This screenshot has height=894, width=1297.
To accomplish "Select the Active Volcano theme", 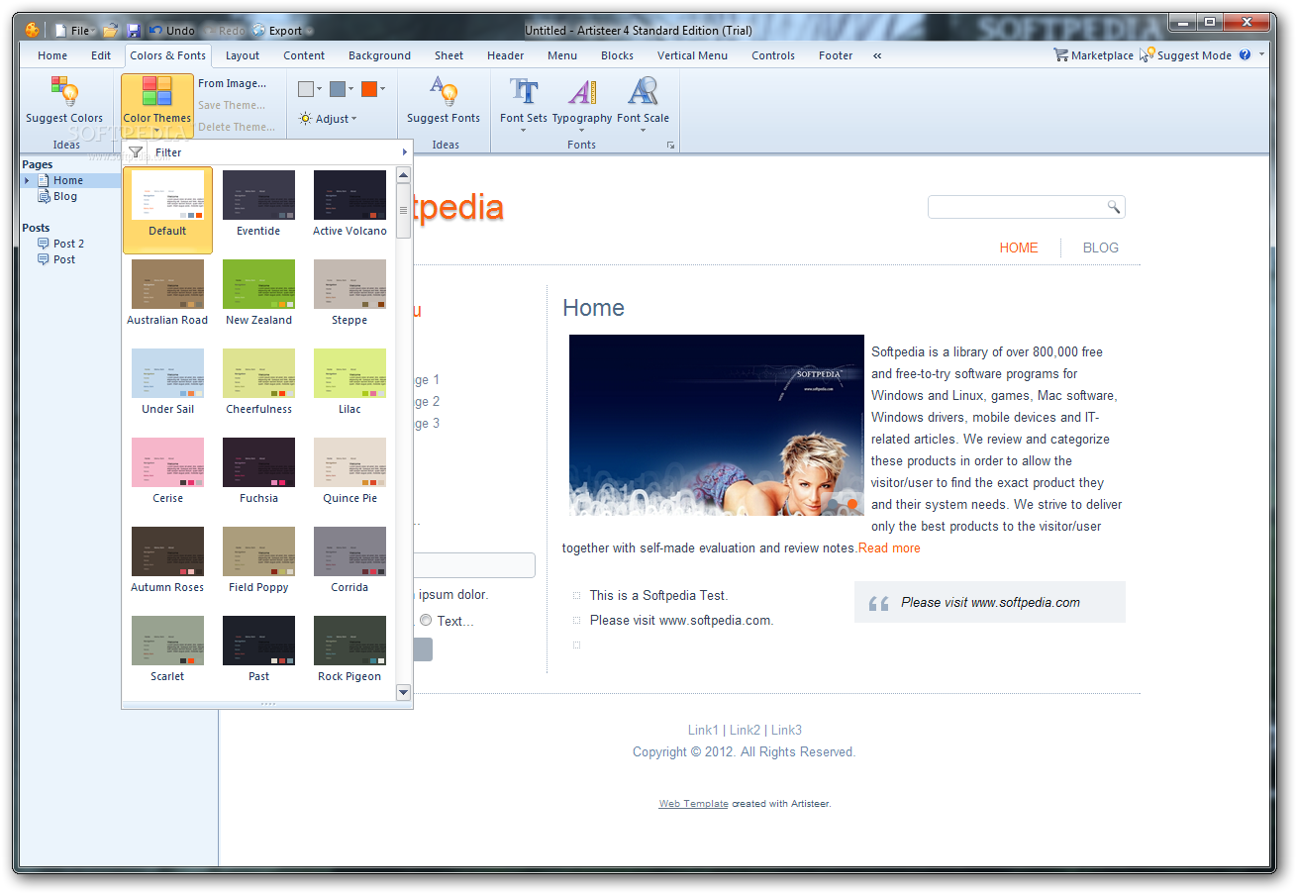I will point(349,204).
